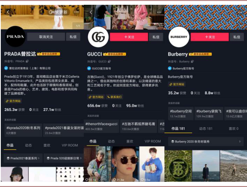Image resolution: width=247 pixels, height=187 pixels.
Task: Tap the luxury brand badge beside PRADA普拉达
Action: pyautogui.click(x=49, y=54)
